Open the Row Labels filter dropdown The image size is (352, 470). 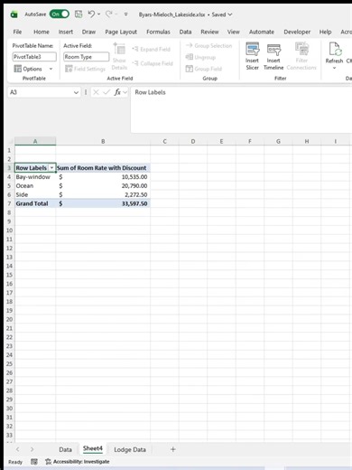point(51,168)
